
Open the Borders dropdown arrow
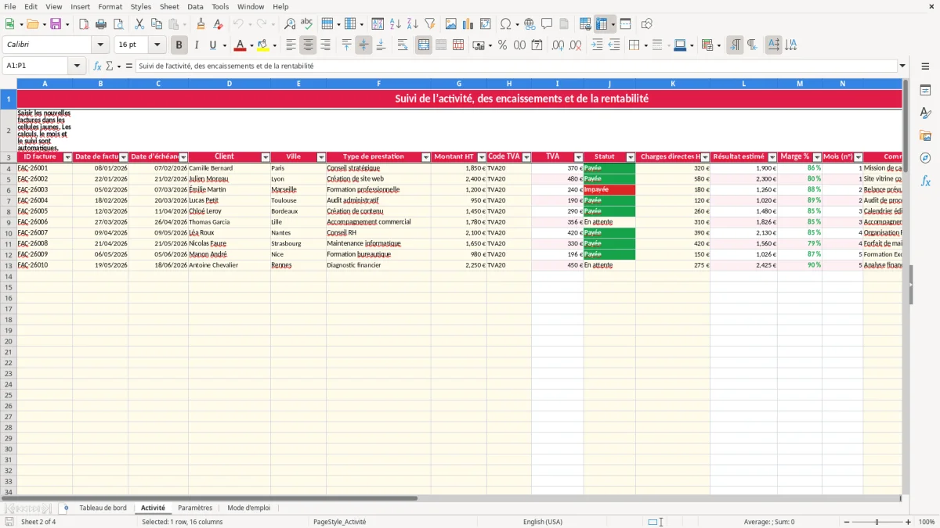coord(647,45)
